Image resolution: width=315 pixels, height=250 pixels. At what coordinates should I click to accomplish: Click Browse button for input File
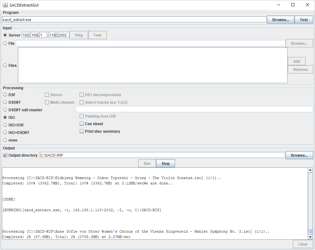coord(299,43)
